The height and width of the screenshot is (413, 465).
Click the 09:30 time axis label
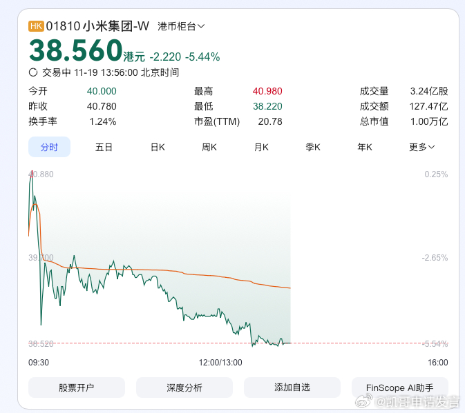[x=39, y=363]
